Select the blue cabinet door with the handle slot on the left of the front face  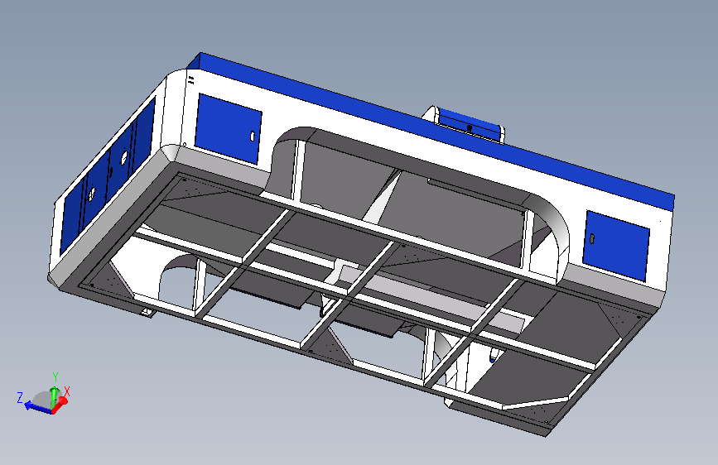tap(228, 128)
